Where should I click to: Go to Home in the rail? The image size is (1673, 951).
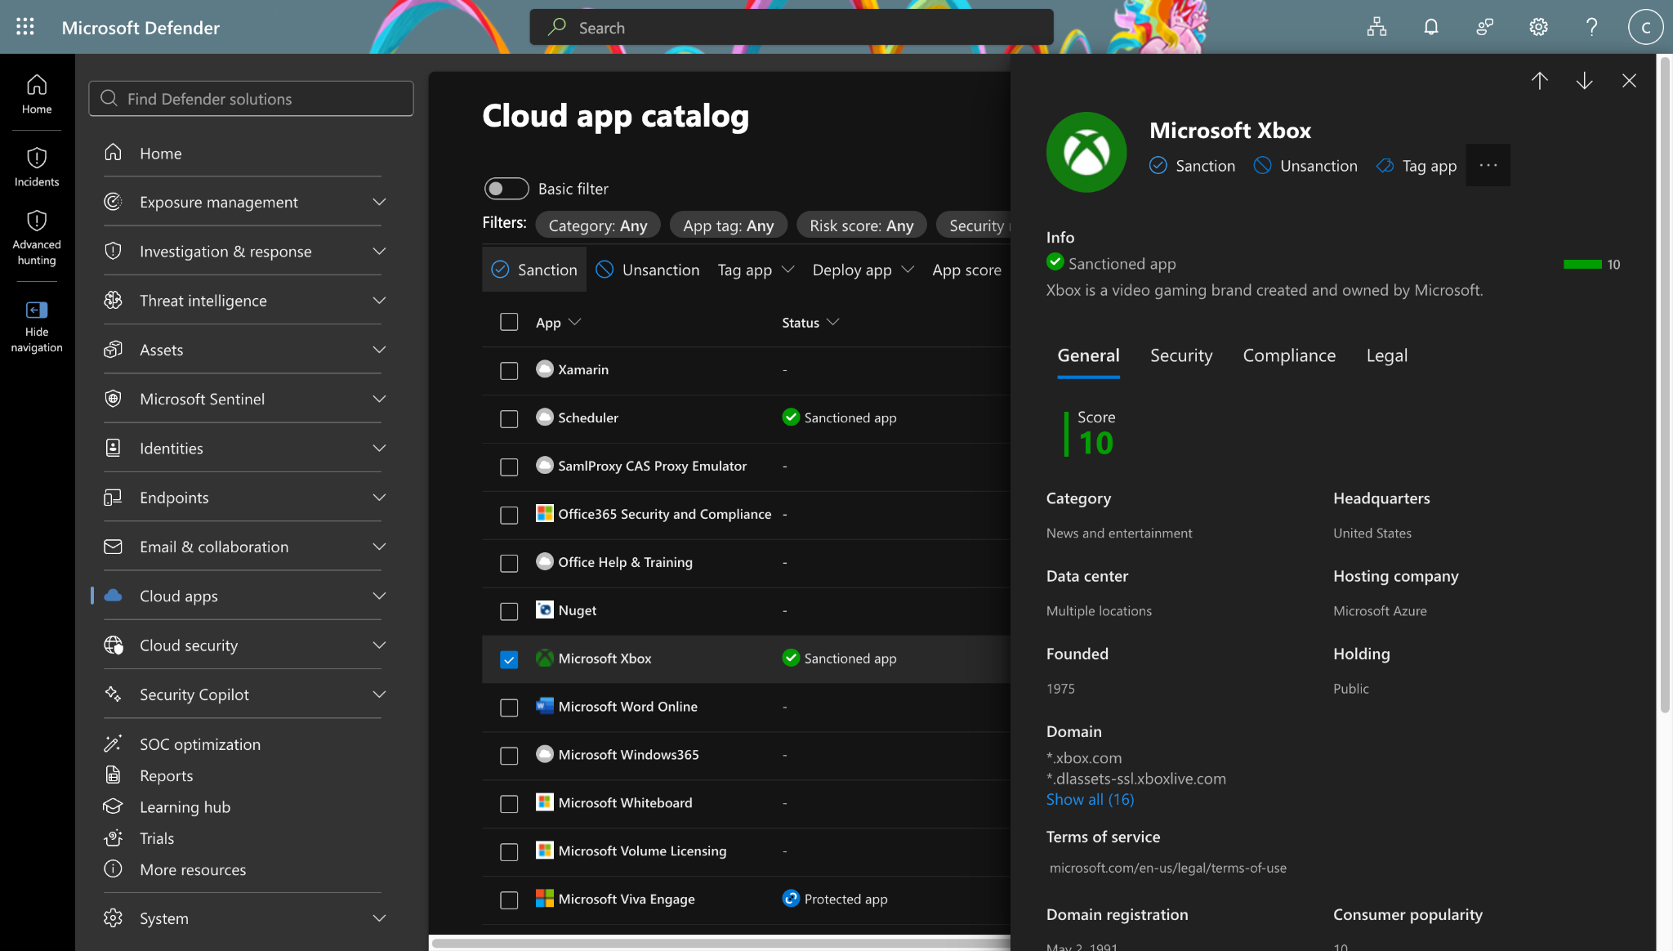tap(37, 94)
